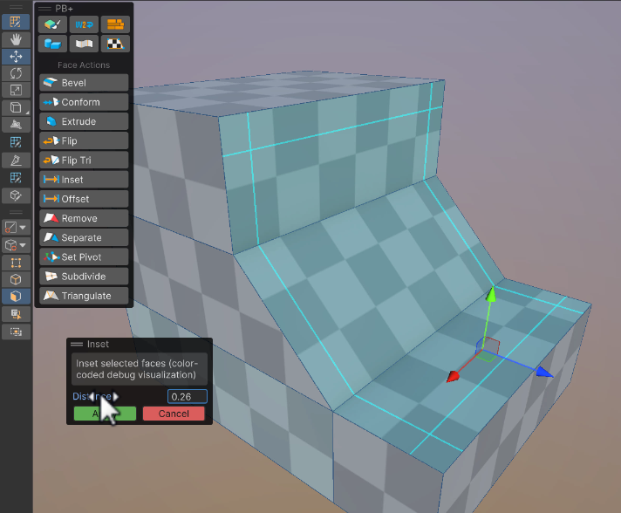Click the green Y-axis gizmo arrow

[x=491, y=294]
